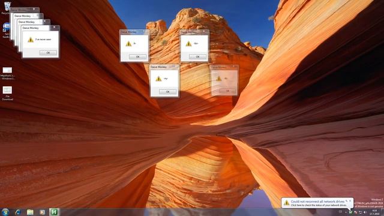Launch Windows Media Player from taskbar

(x=42, y=212)
